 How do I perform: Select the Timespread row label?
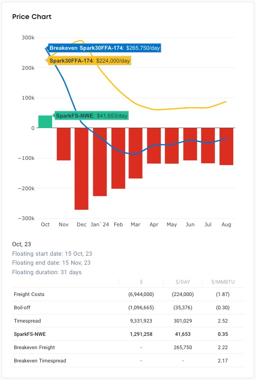click(27, 321)
